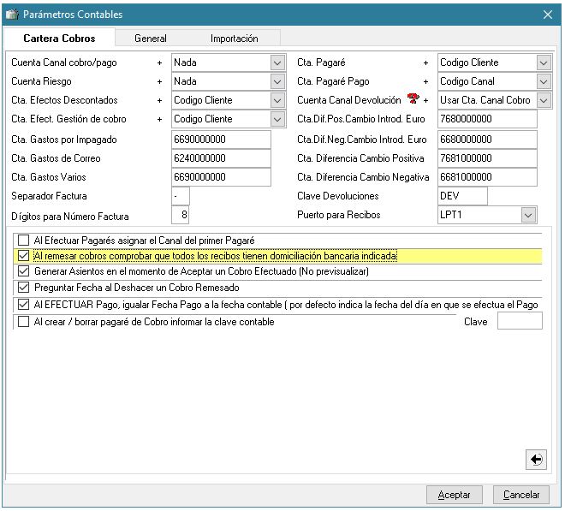Expand Cta. Efect. Gestión de cobro dropdown
Viewport: 565px width, 511px height.
(x=277, y=119)
